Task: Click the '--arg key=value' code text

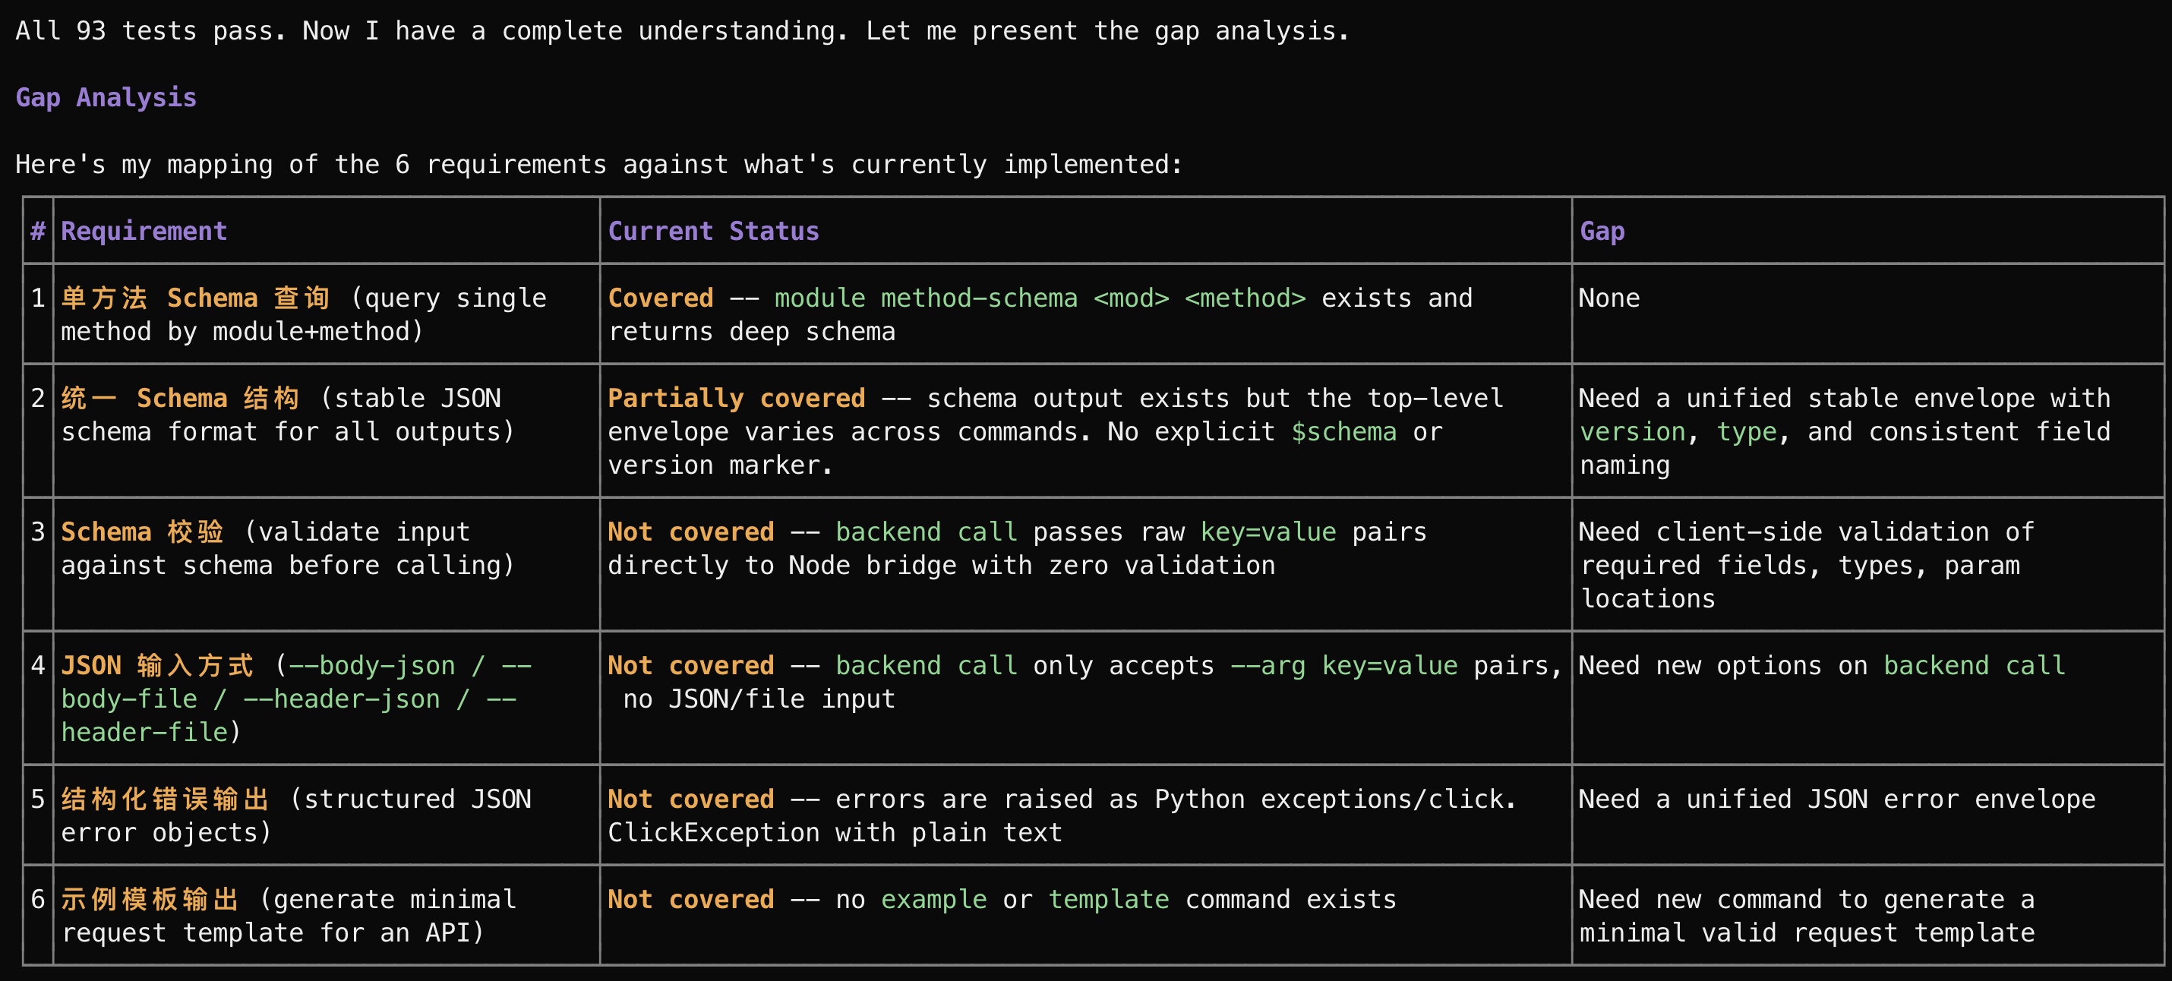Action: click(x=1344, y=666)
